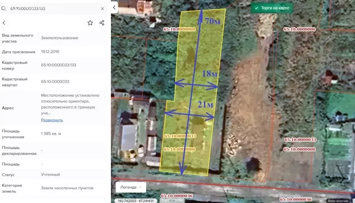Expand the 'Легенда' panel

click(x=131, y=187)
